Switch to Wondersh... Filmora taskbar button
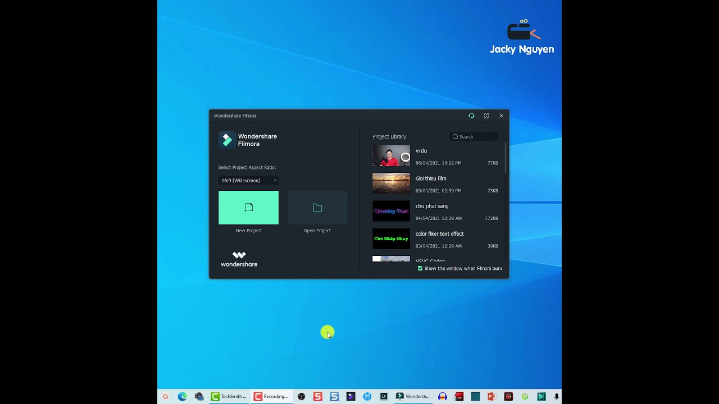 pos(413,396)
